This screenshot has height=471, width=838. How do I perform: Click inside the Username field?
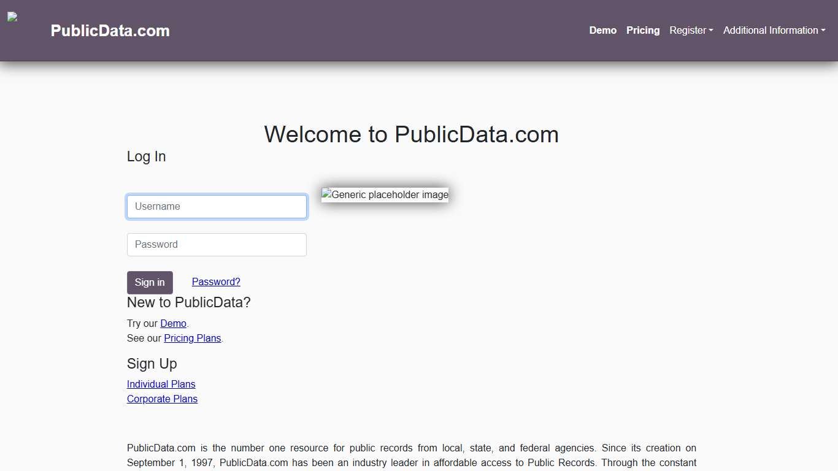pos(217,207)
